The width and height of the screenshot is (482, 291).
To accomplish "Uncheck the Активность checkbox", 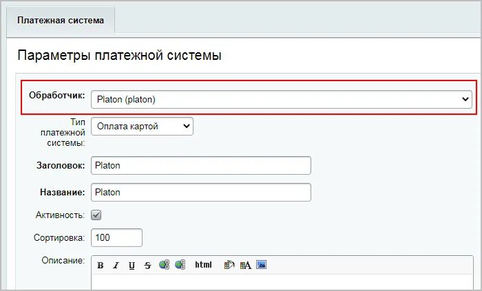I will coord(96,215).
